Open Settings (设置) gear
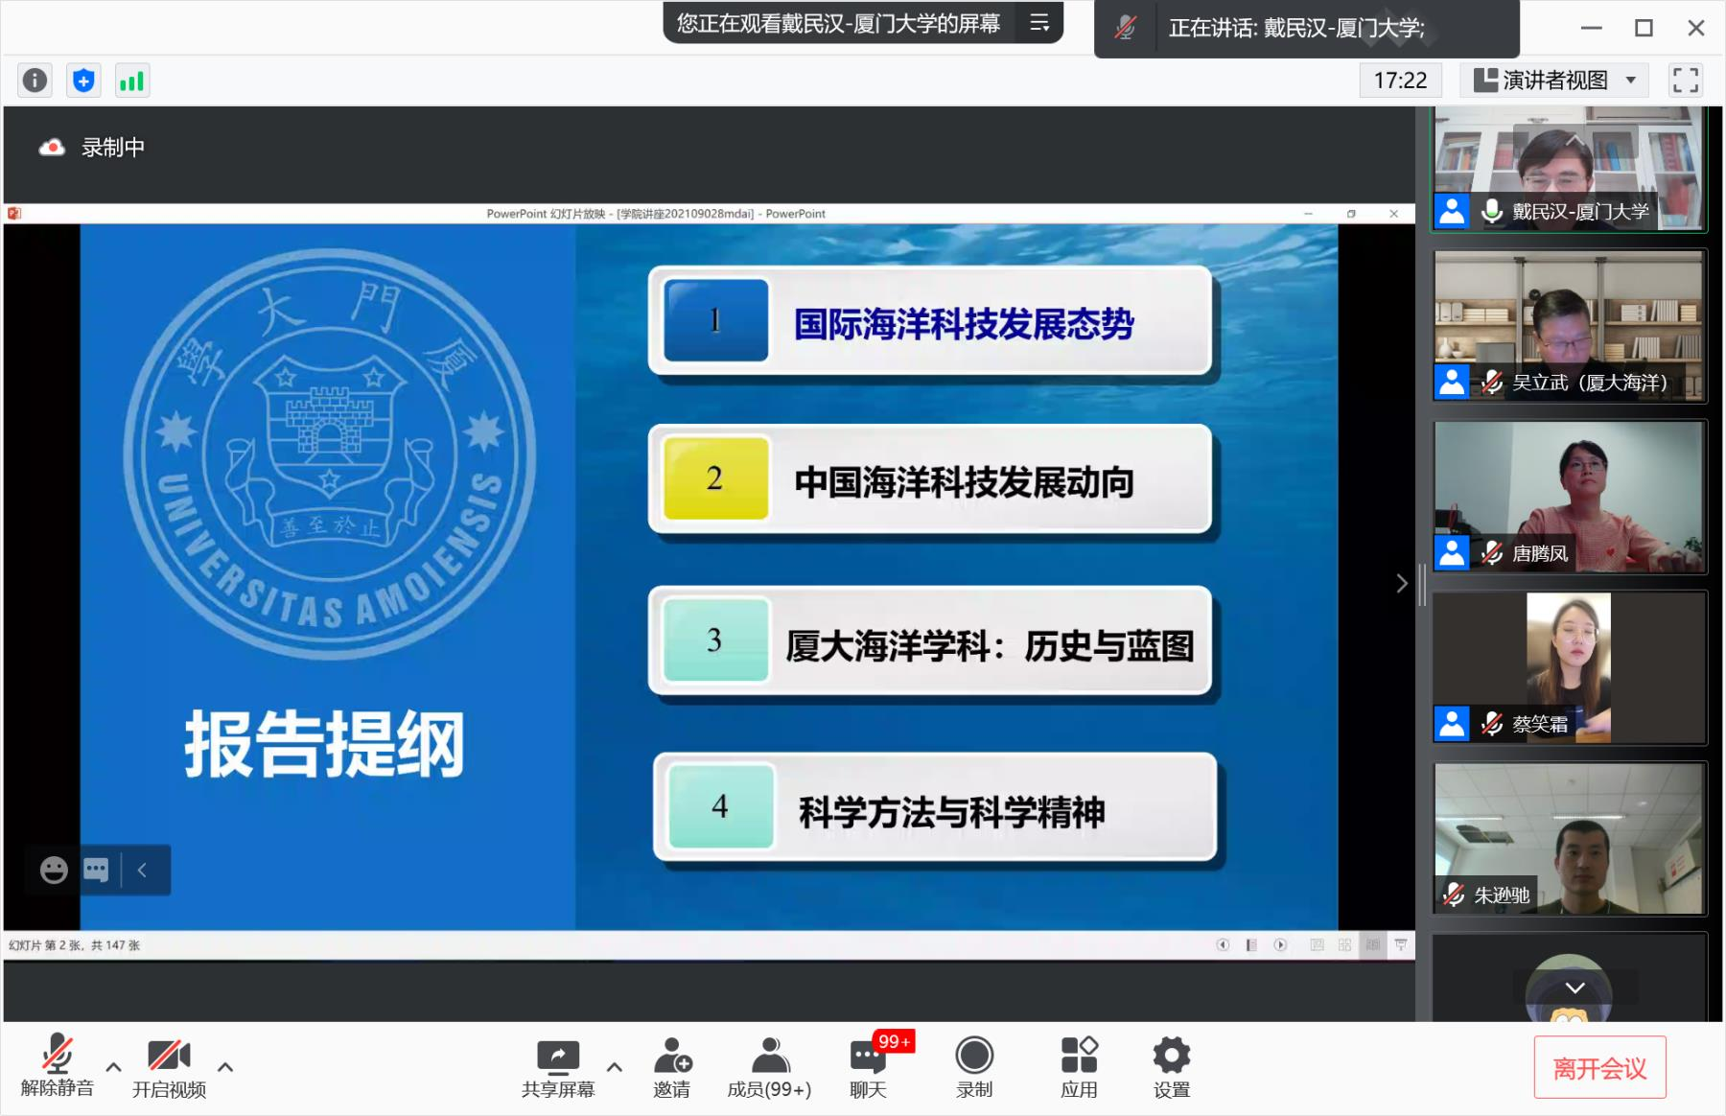 click(1171, 1066)
